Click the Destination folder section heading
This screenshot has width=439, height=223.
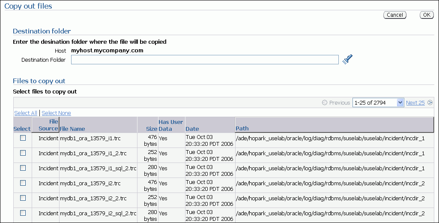[42, 31]
